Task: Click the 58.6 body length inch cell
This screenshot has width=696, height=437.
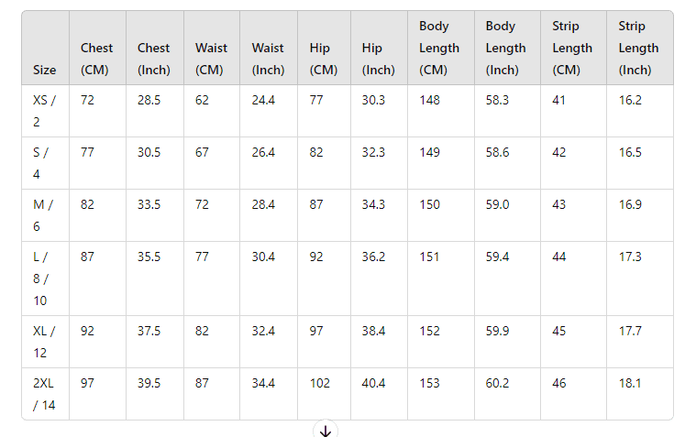Action: click(500, 152)
